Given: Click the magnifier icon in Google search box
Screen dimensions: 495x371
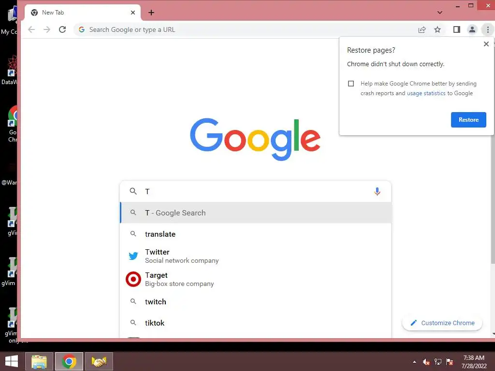Looking at the screenshot, I should coord(133,191).
